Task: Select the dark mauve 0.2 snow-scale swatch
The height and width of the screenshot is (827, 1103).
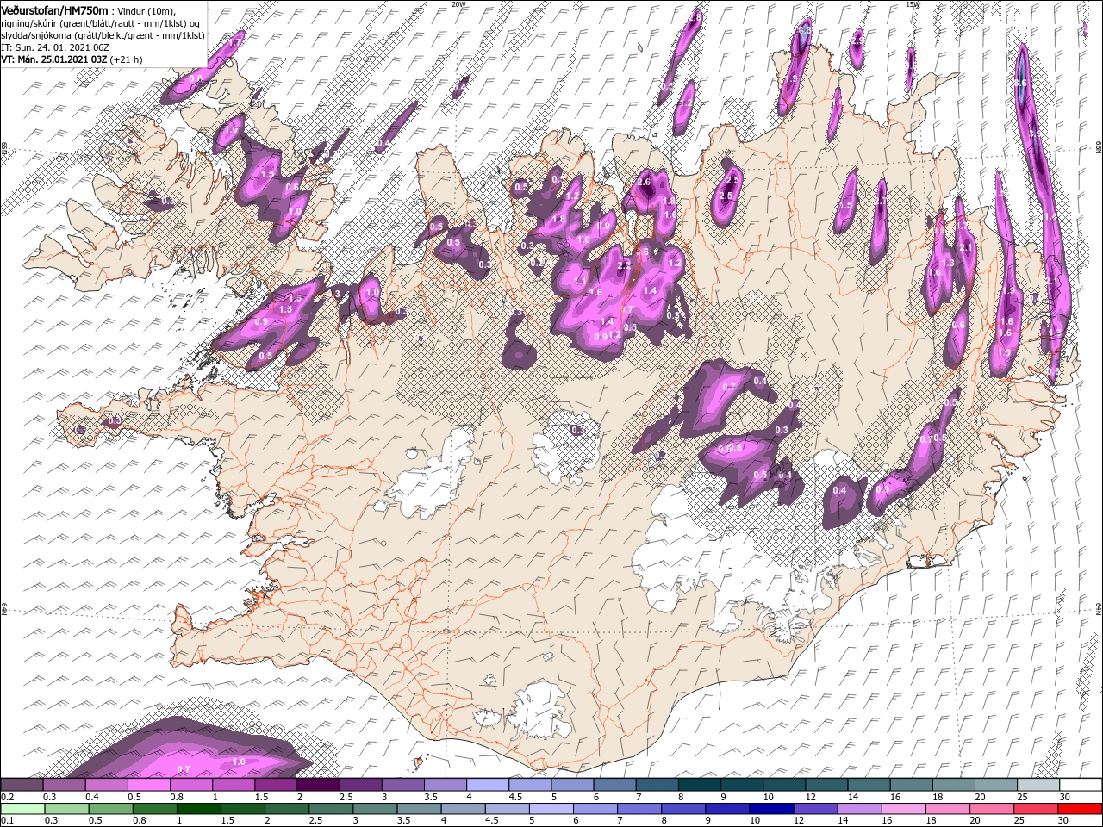Action: (22, 785)
